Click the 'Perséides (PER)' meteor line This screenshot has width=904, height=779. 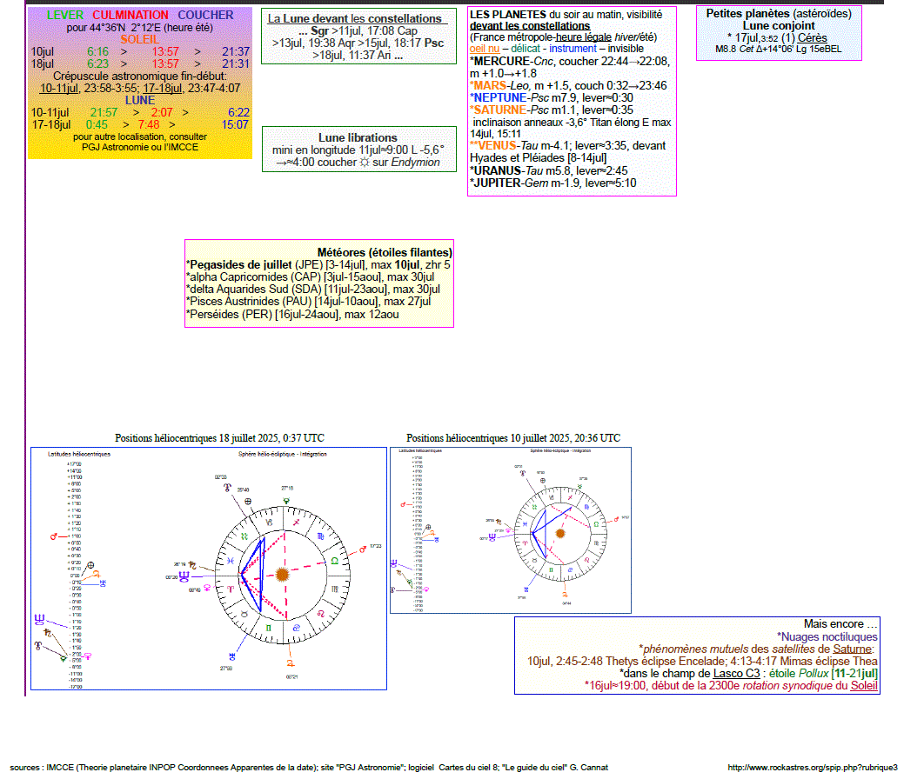(x=292, y=315)
